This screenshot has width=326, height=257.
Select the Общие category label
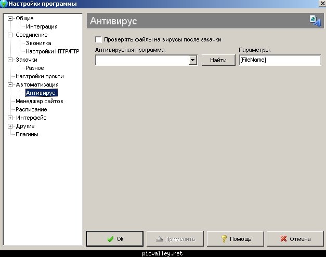point(24,18)
